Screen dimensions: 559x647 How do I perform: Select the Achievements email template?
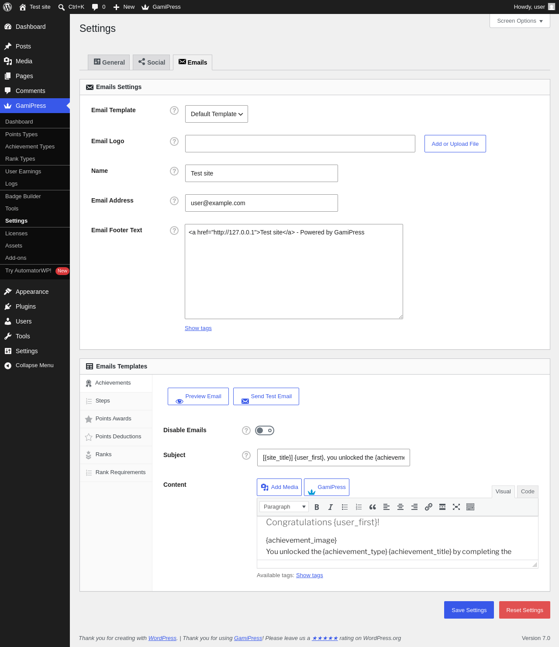pyautogui.click(x=116, y=383)
